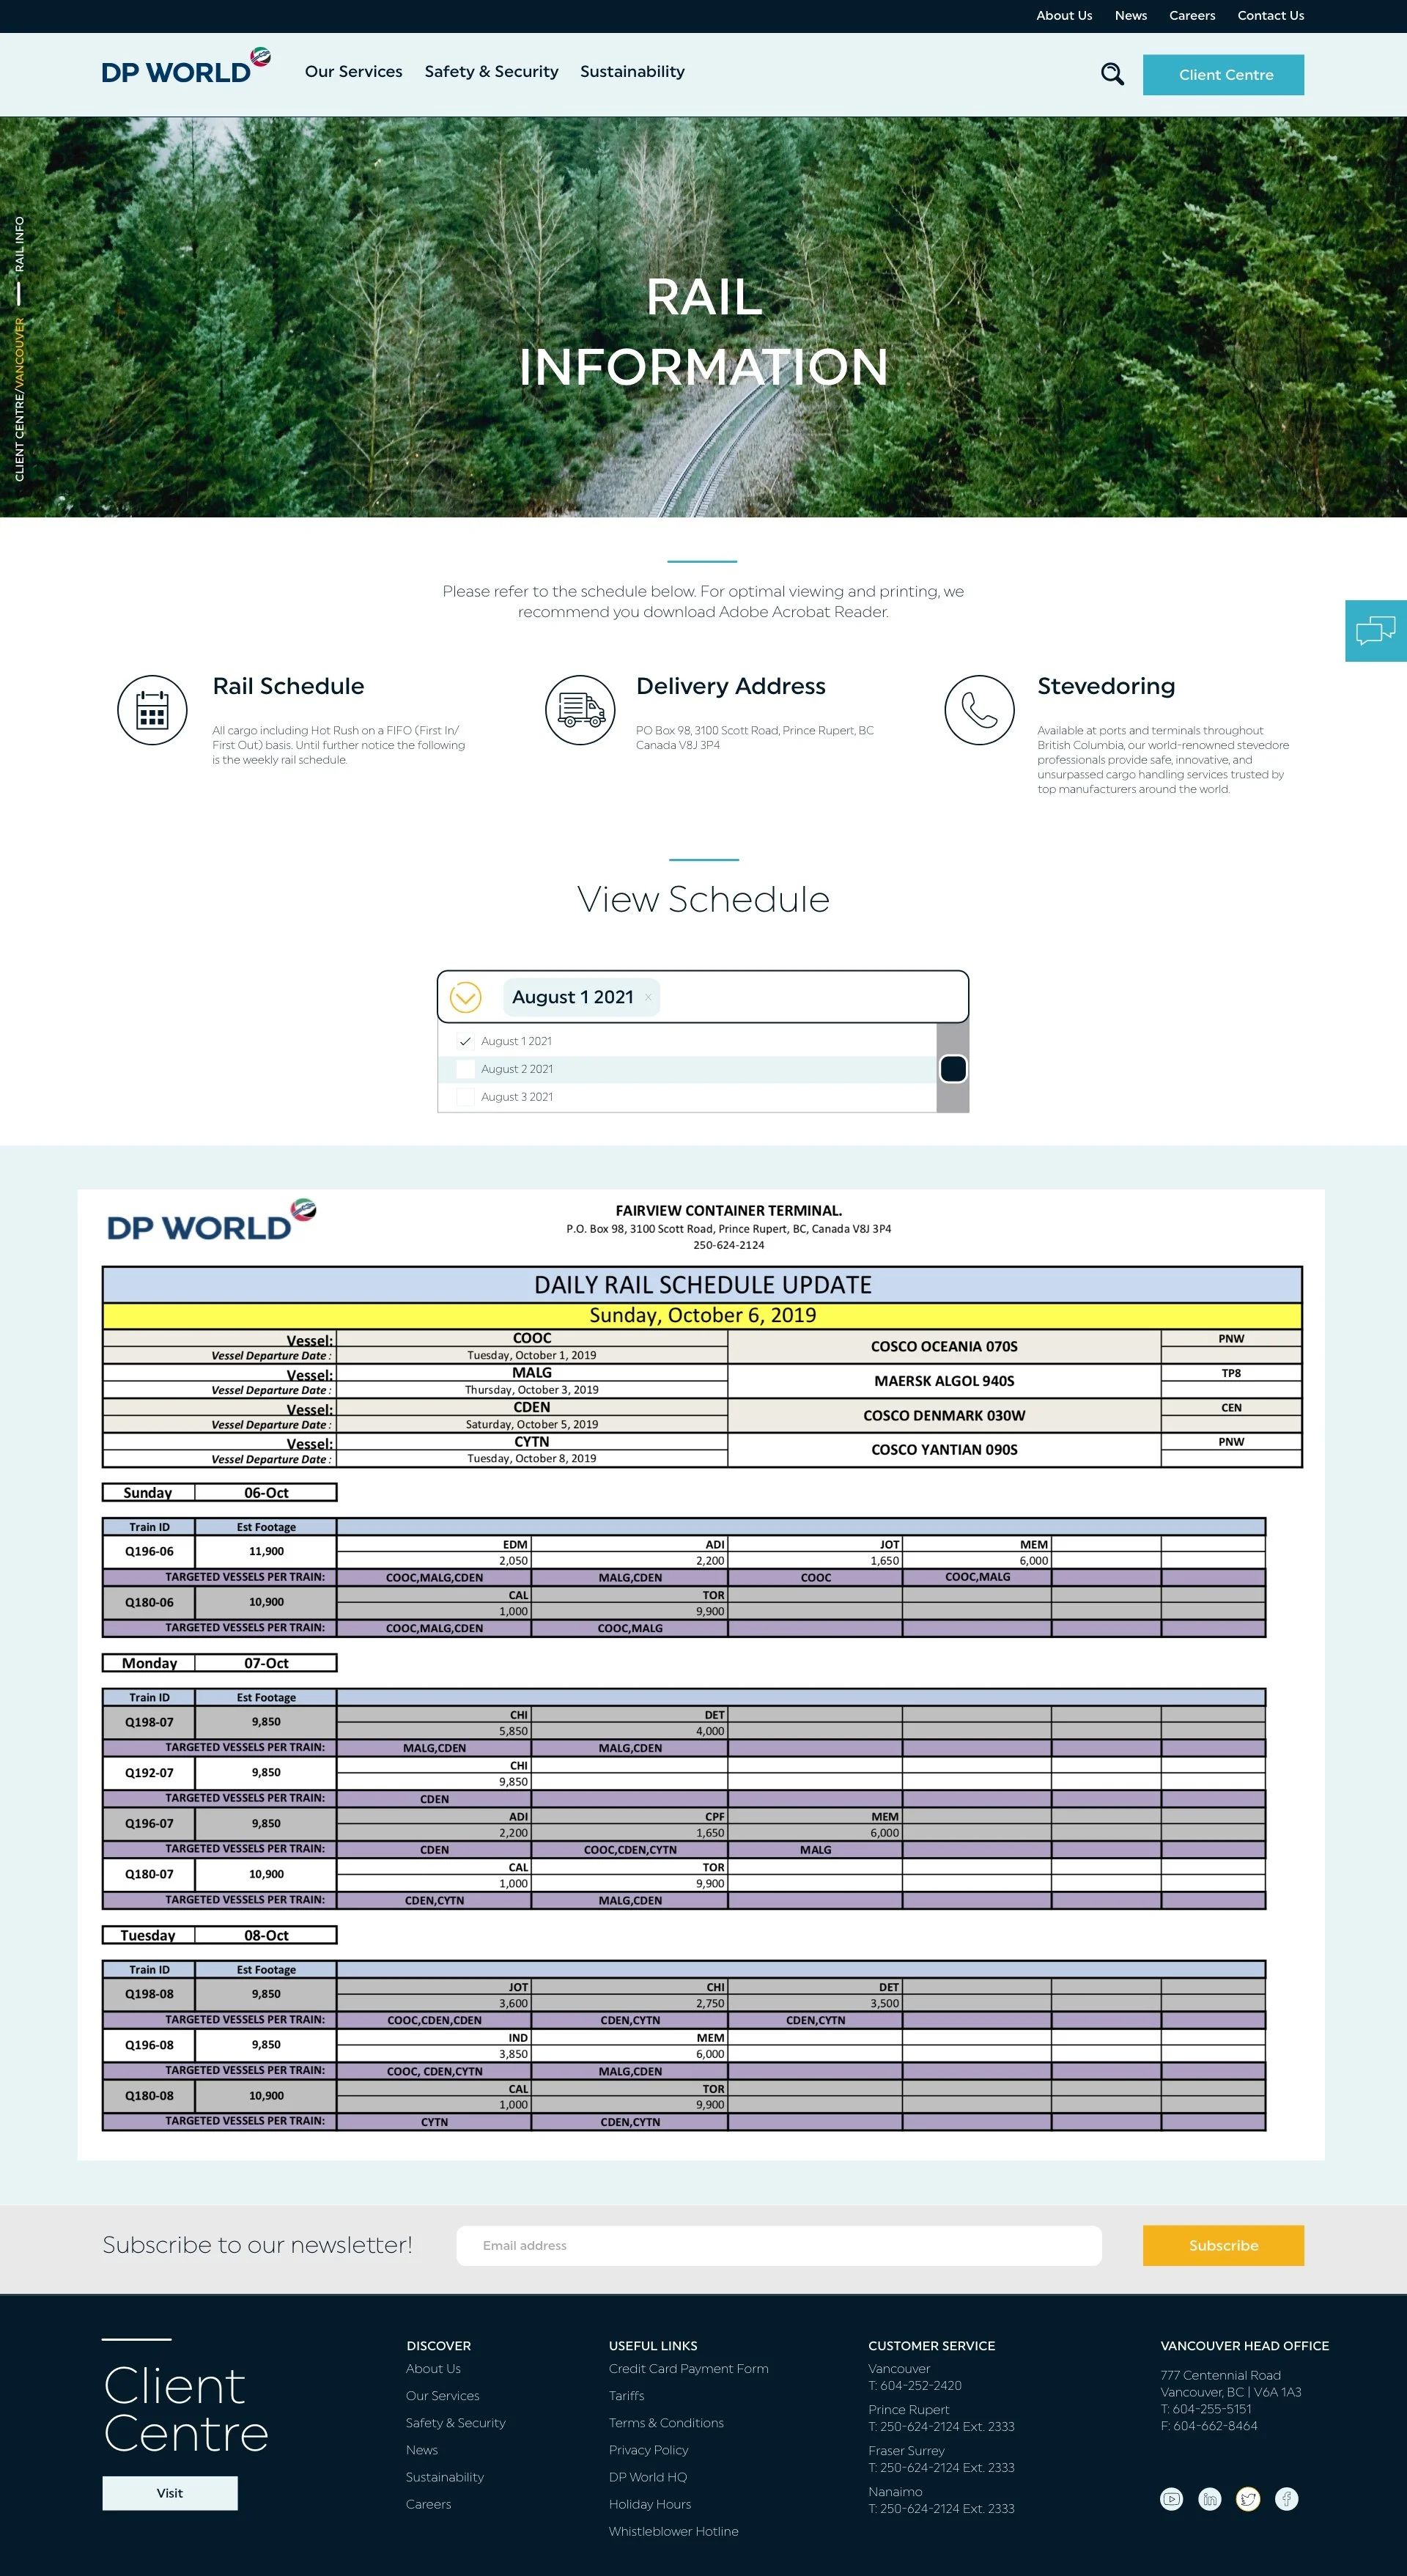1407x2576 pixels.
Task: Click the date dropdown scrollbar thumb
Action: [x=953, y=1069]
